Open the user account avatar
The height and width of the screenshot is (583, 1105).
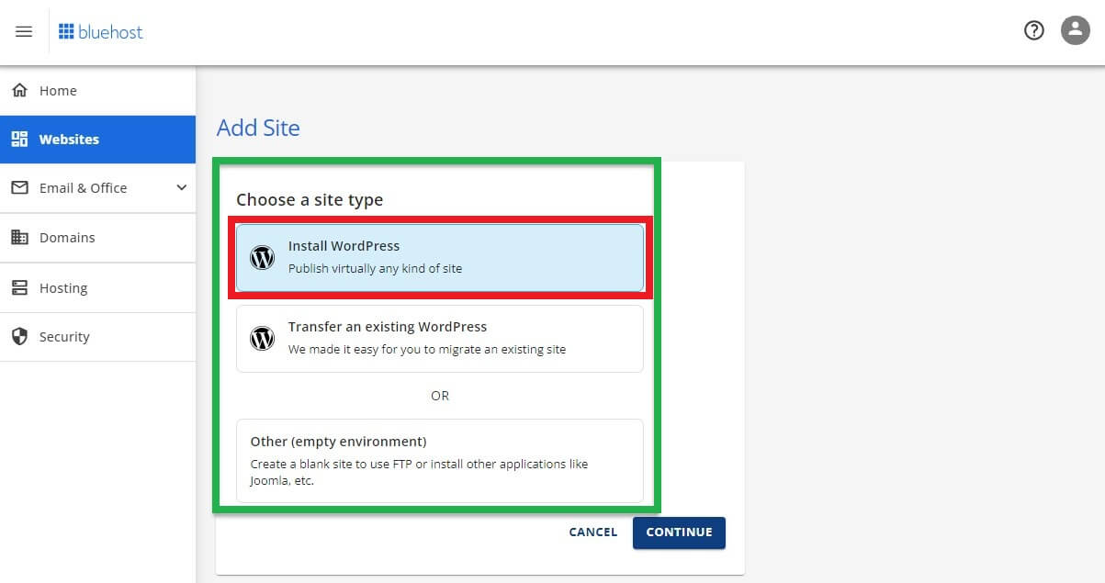point(1076,30)
